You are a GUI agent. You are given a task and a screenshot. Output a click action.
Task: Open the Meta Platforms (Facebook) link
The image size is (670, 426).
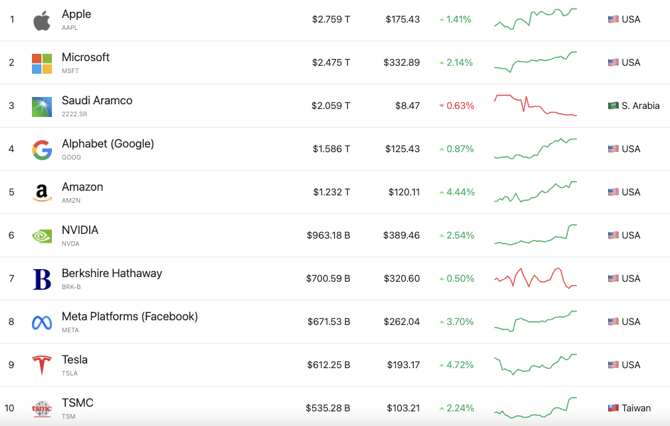pyautogui.click(x=130, y=316)
